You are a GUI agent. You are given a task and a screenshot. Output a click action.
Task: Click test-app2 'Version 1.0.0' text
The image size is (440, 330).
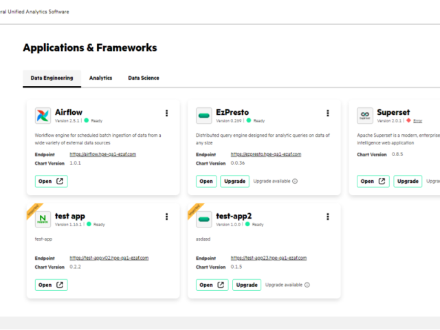228,225
